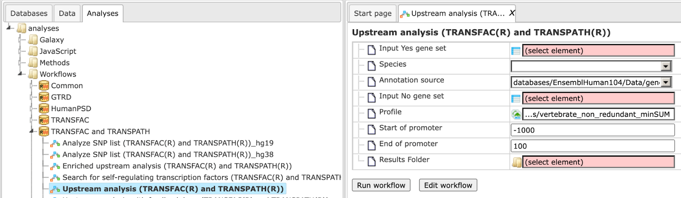
Task: Click the Enriched upstream analysis workflow icon
Action: [55, 166]
